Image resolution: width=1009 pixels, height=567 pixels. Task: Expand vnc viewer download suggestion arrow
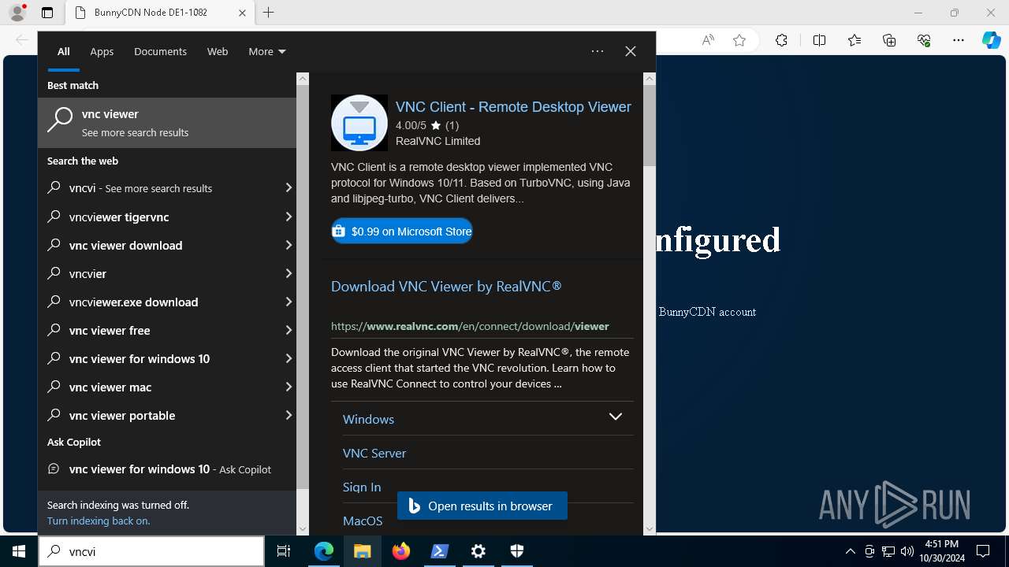(289, 245)
